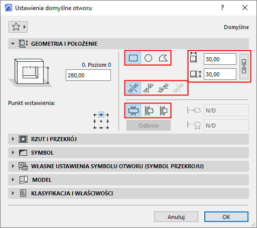This screenshot has height=228, width=257.
Task: Close the Ustawienia domyślne otworu dialog
Action: click(245, 8)
